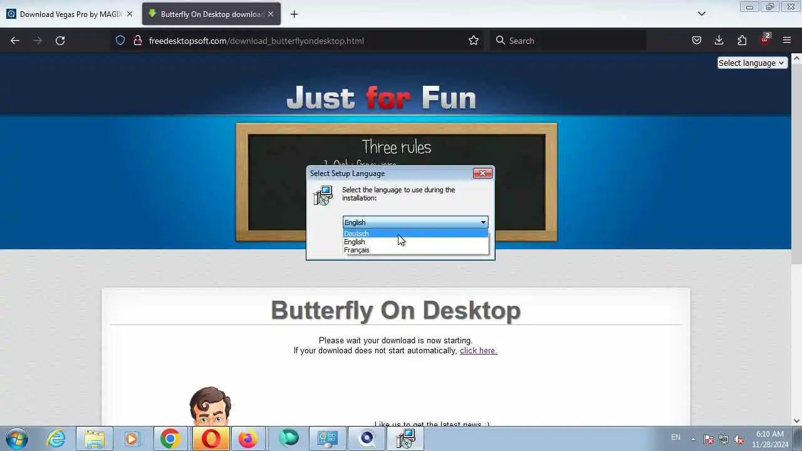The image size is (802, 451).
Task: Open Save to Pocket icon
Action: (x=697, y=41)
